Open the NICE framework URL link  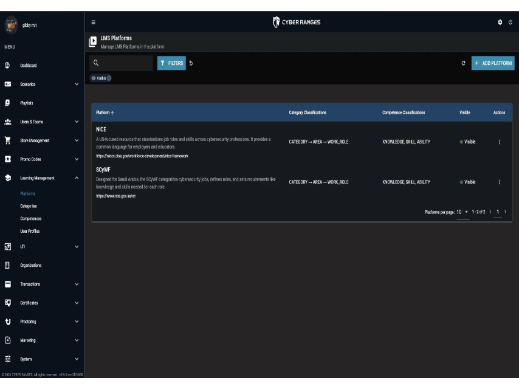(142, 156)
